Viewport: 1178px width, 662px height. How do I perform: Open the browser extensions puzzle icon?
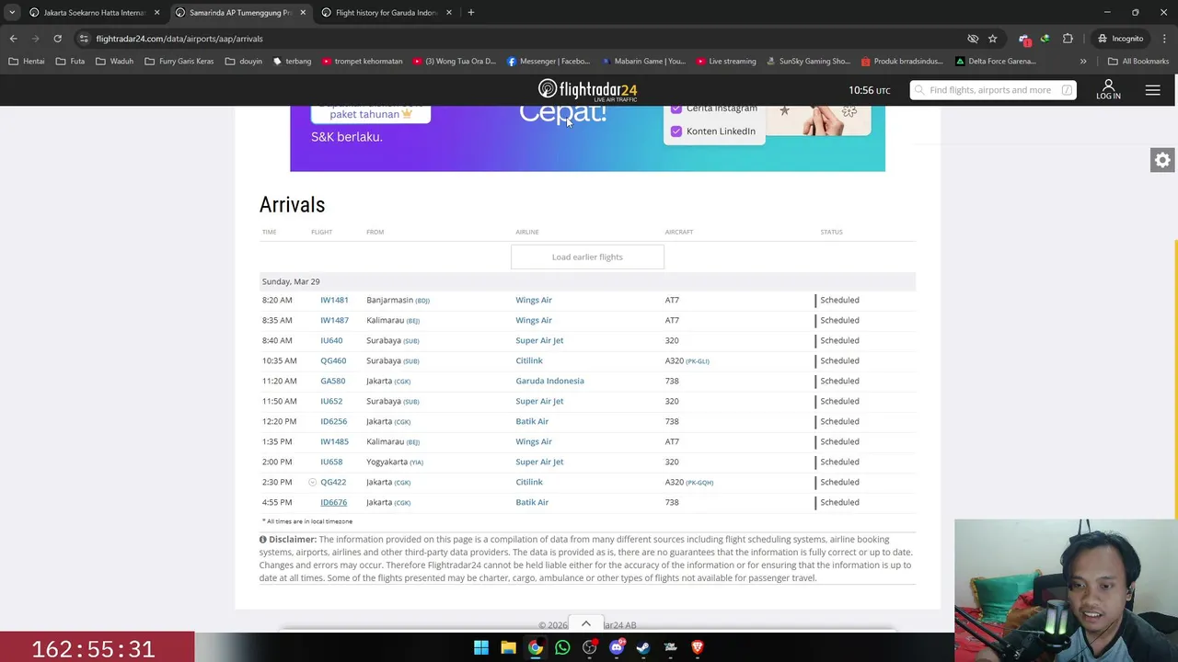tap(1068, 39)
